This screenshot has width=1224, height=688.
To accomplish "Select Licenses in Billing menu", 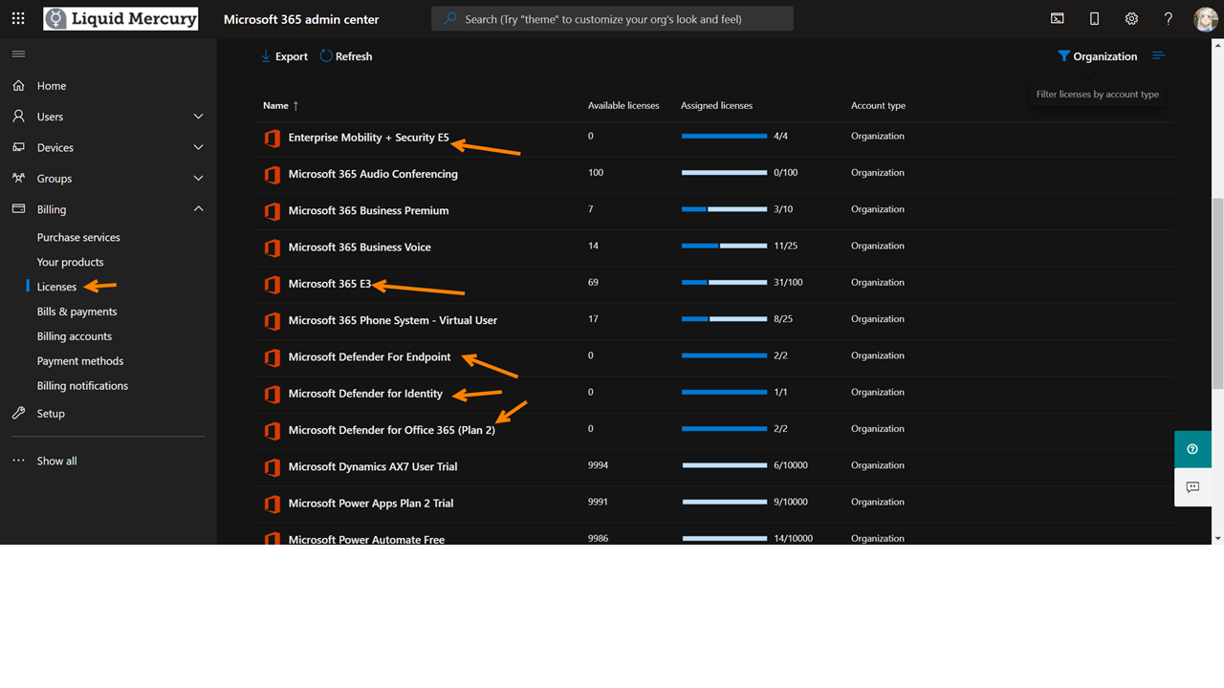I will pos(56,287).
